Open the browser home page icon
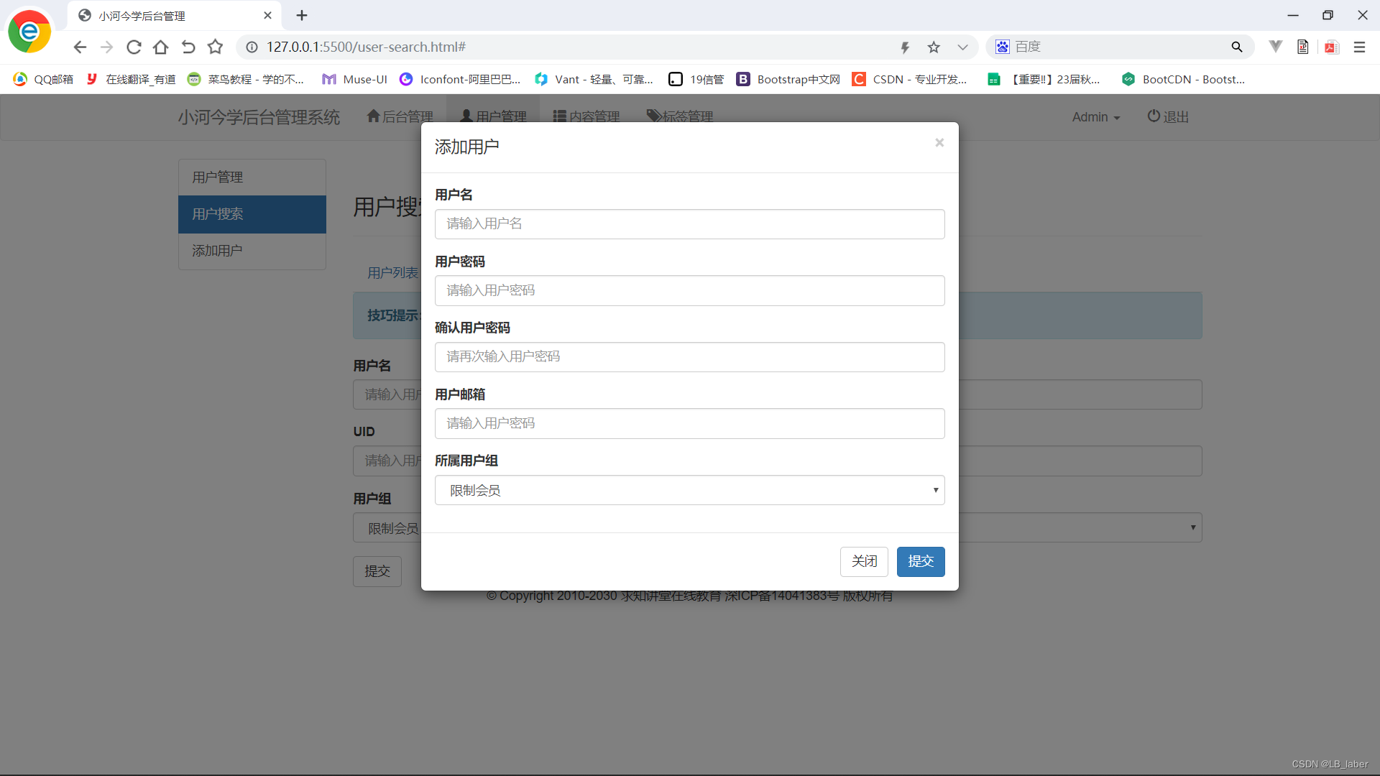This screenshot has height=776, width=1380. pos(161,47)
